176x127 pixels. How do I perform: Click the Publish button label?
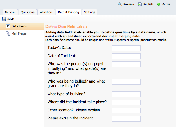tap(148, 4)
